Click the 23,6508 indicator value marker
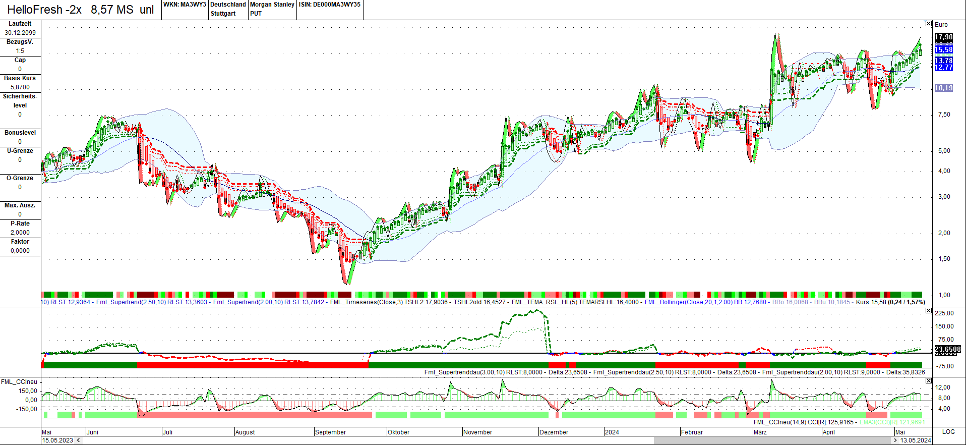966x445 pixels. [948, 349]
